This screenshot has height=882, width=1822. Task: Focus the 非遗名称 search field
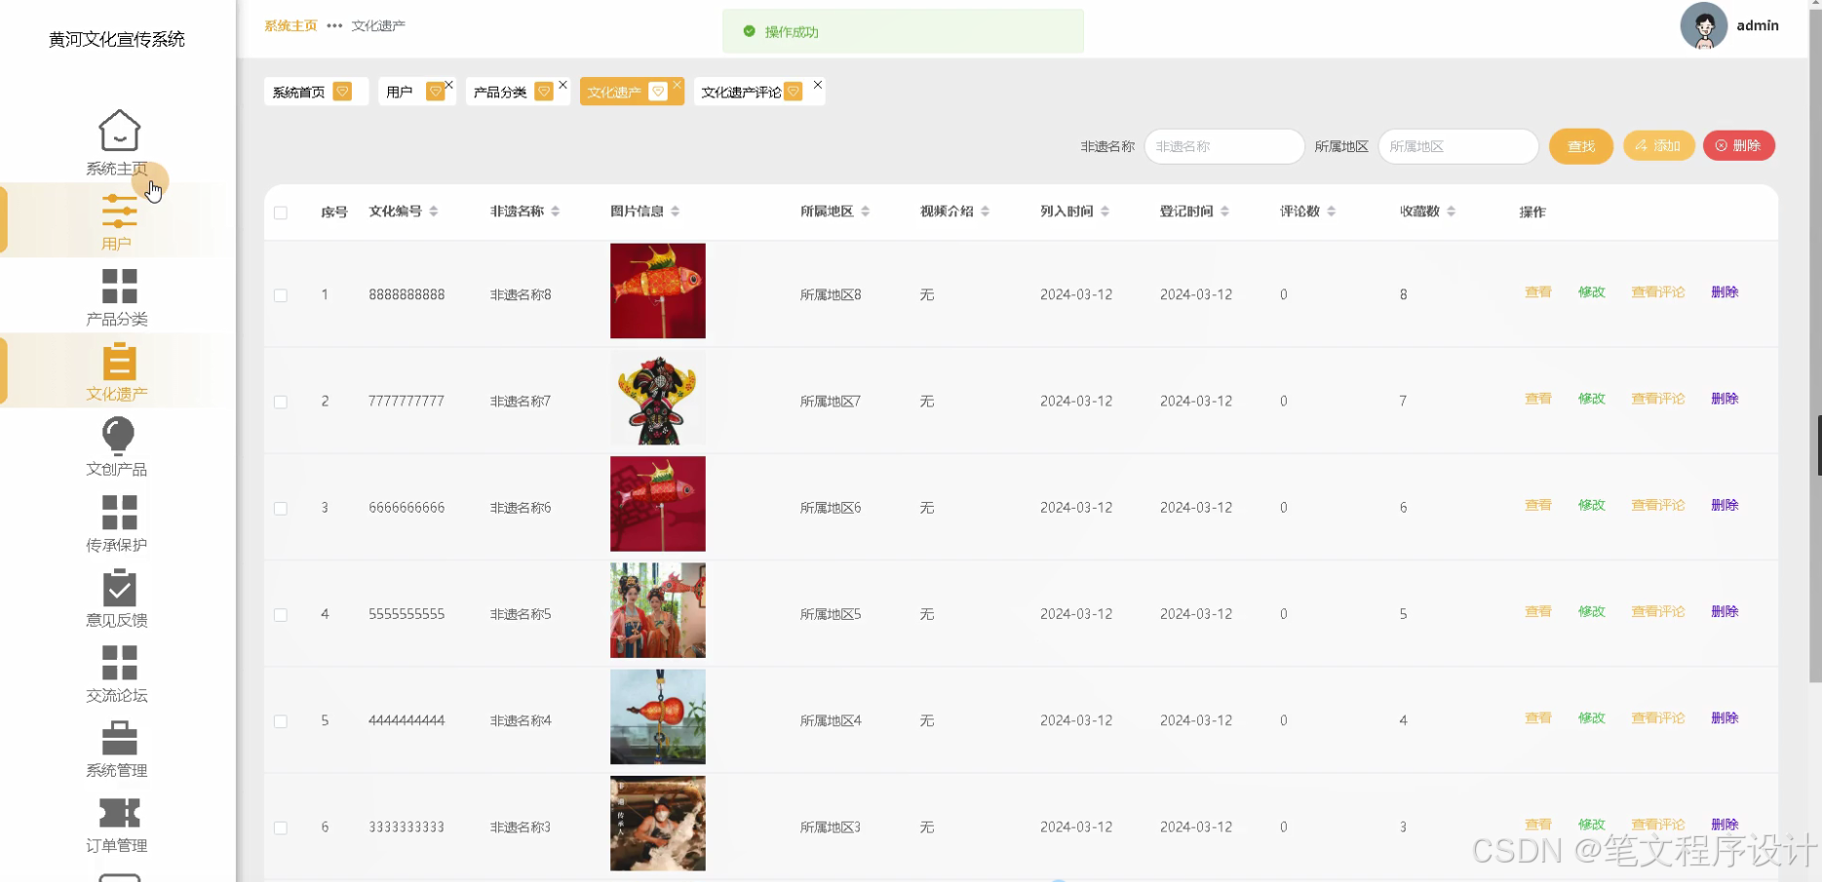click(1223, 146)
